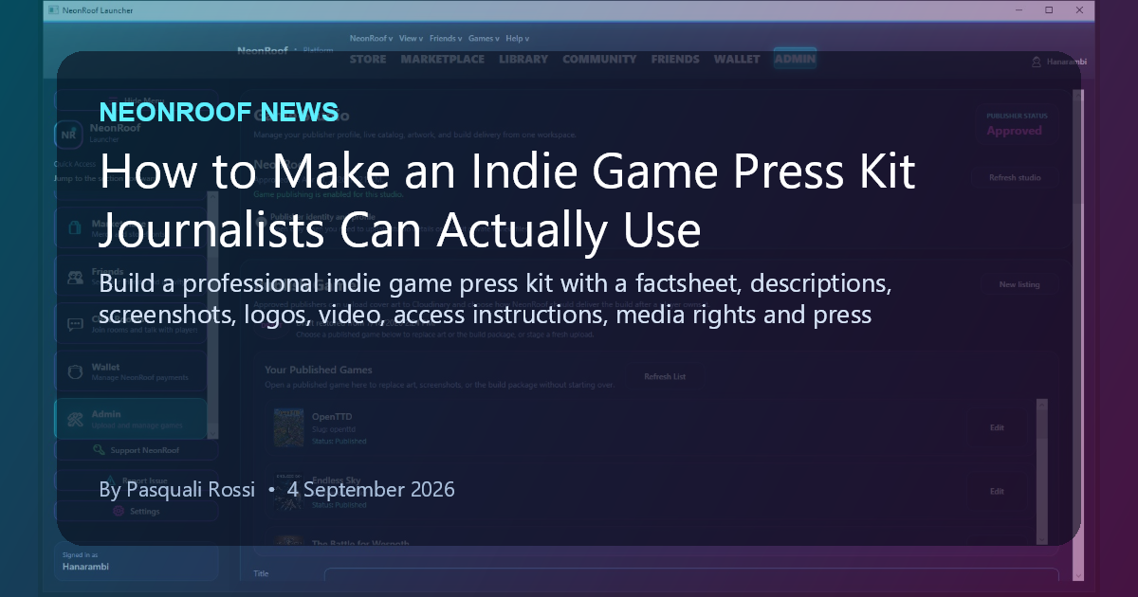Click the Signed in as Hanarambi panel

[137, 561]
